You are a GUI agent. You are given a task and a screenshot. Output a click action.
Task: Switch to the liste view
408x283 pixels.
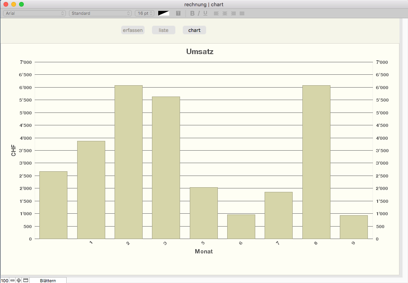[164, 30]
